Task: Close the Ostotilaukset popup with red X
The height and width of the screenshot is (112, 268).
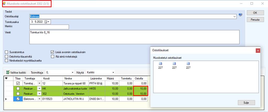Action: pos(258,50)
